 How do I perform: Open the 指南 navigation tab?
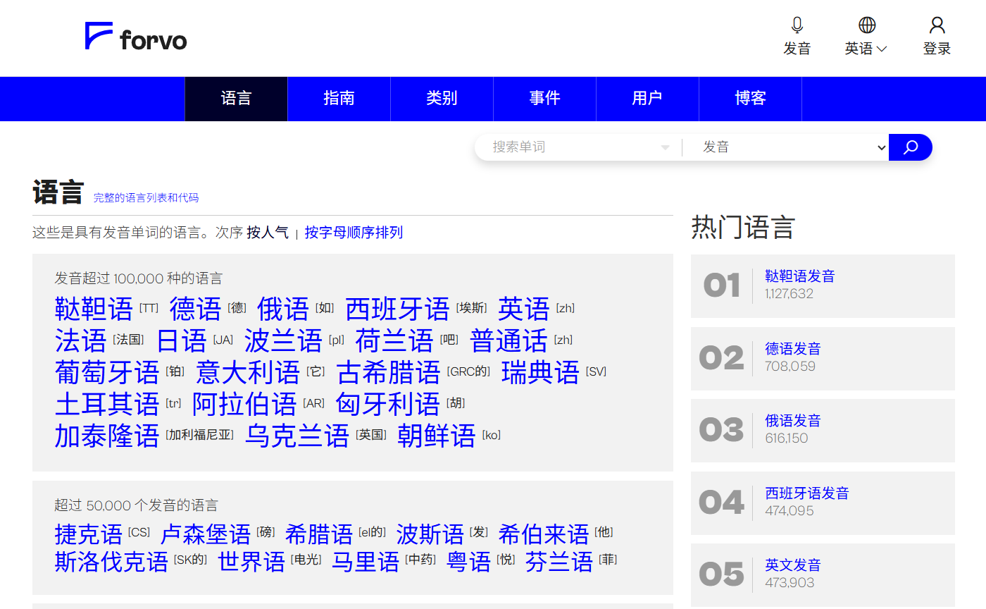pos(339,99)
